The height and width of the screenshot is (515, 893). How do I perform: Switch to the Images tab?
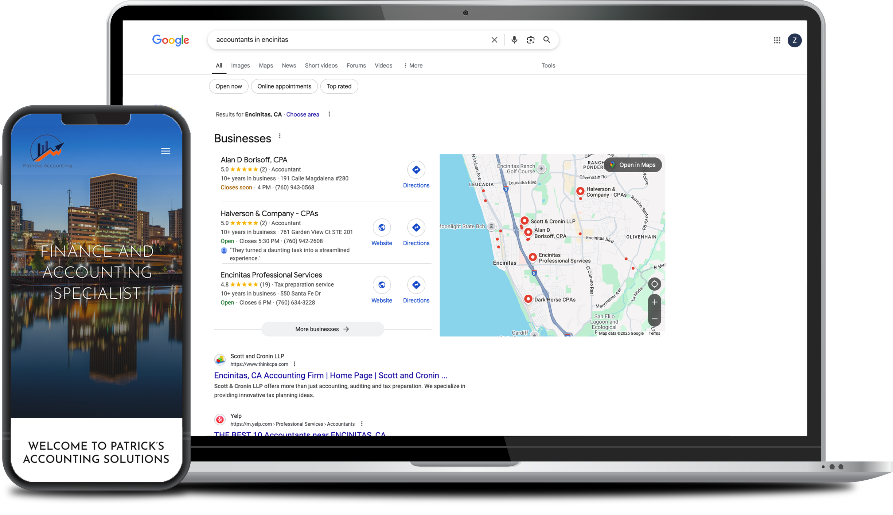point(240,66)
